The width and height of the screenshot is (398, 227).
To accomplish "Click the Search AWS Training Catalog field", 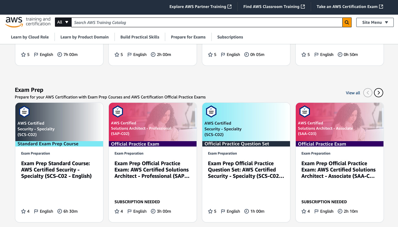I will (207, 22).
